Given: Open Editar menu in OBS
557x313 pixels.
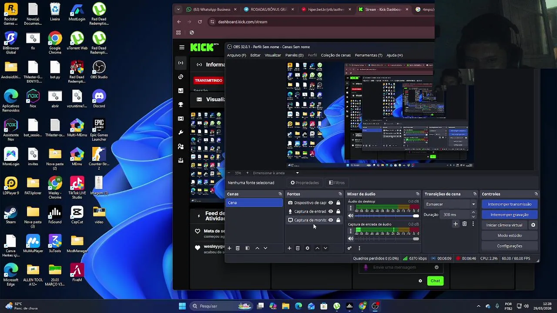Looking at the screenshot, I should (255, 55).
